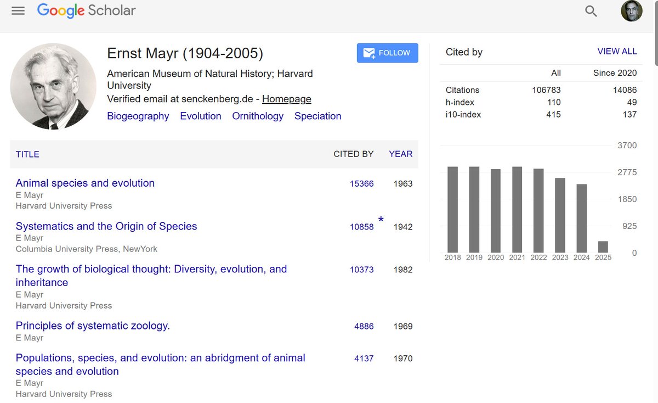Click the total citations value 106783
This screenshot has width=658, height=403.
click(546, 90)
